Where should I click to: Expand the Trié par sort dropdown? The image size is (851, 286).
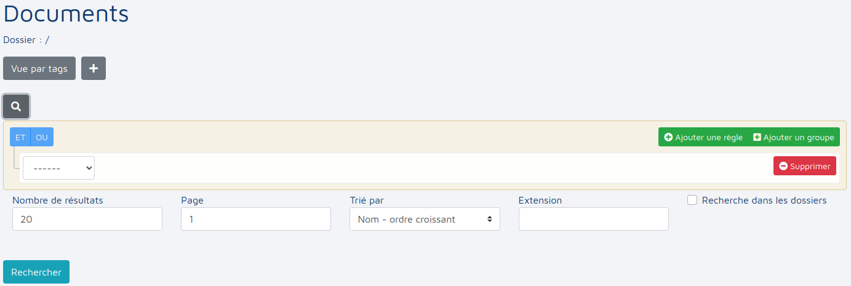click(425, 219)
